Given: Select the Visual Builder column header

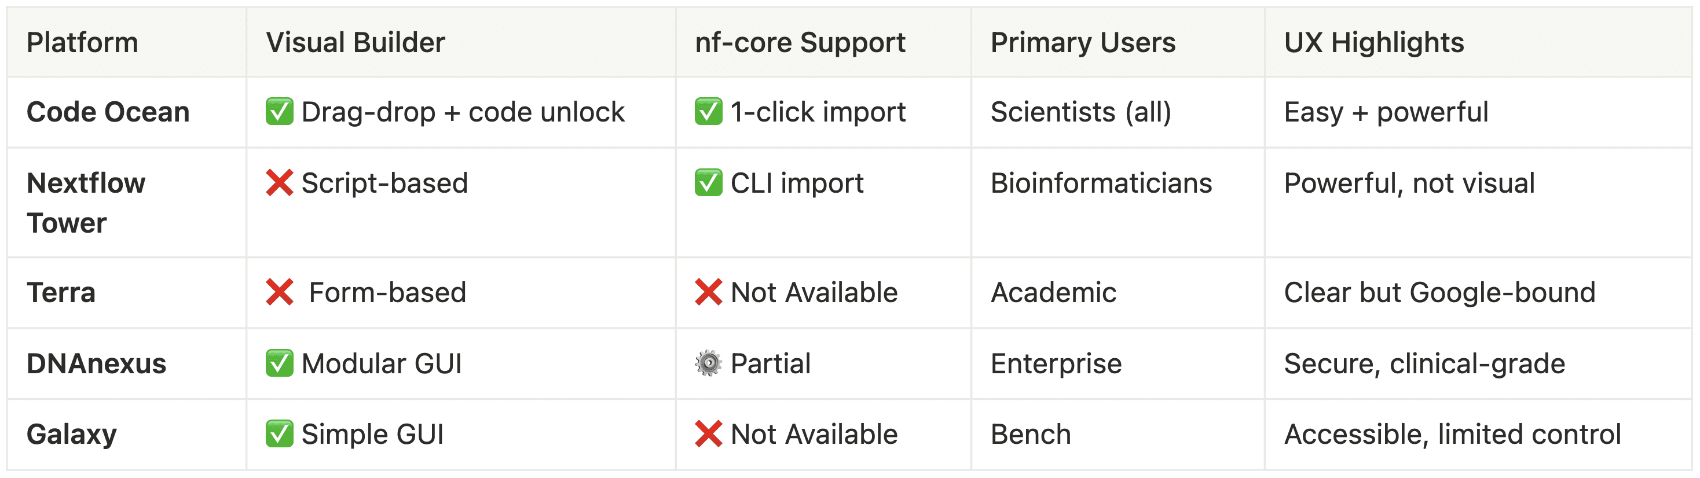Looking at the screenshot, I should (355, 43).
